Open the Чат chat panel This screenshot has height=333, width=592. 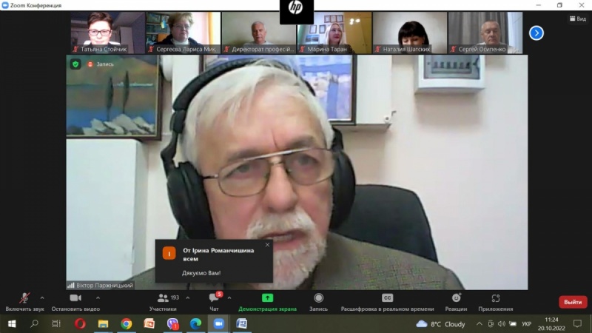(x=214, y=301)
